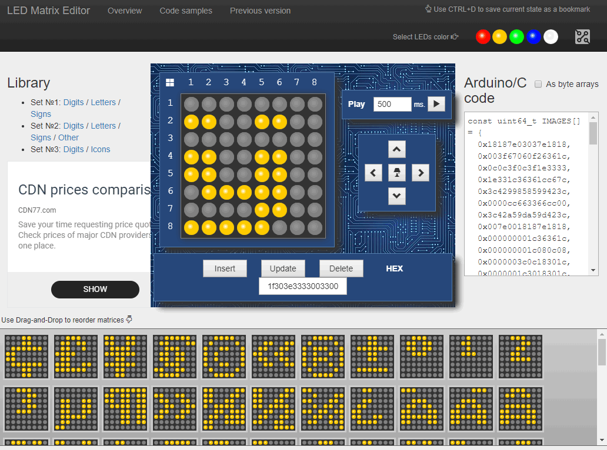Select the green LED color
The image size is (607, 450).
click(516, 37)
